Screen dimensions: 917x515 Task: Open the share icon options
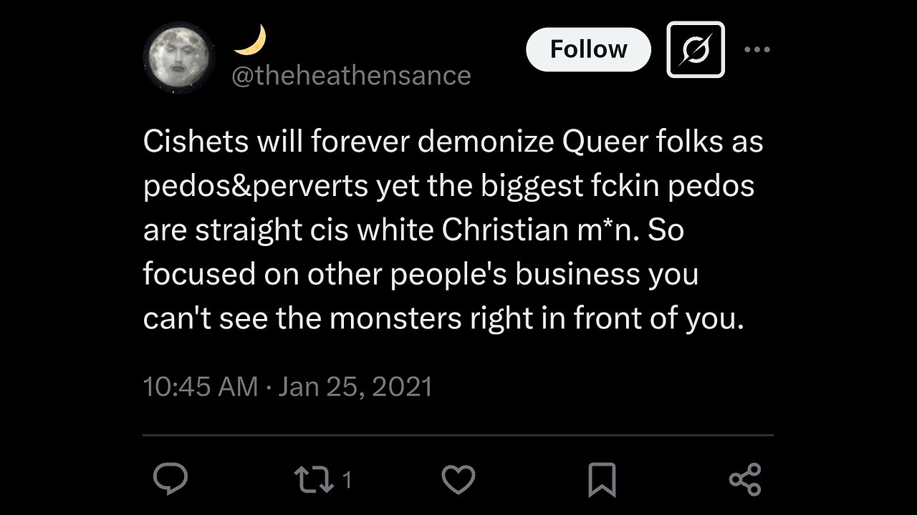[x=744, y=479]
